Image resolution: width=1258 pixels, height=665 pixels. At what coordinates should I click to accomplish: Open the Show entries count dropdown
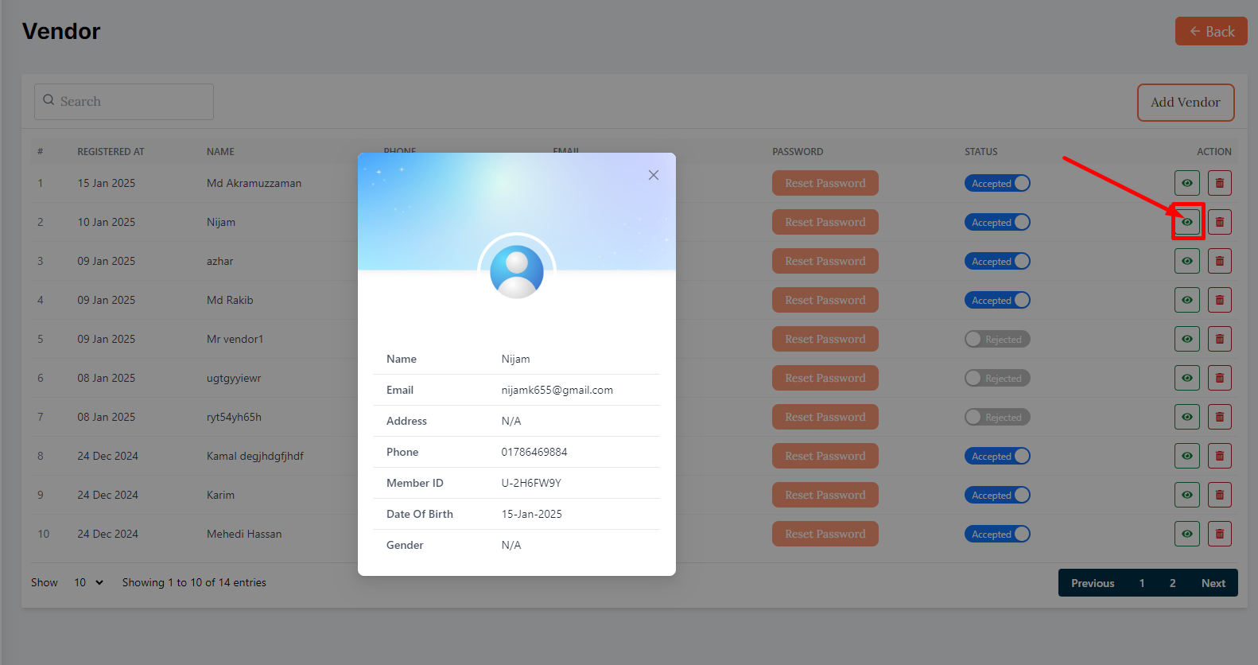click(88, 582)
